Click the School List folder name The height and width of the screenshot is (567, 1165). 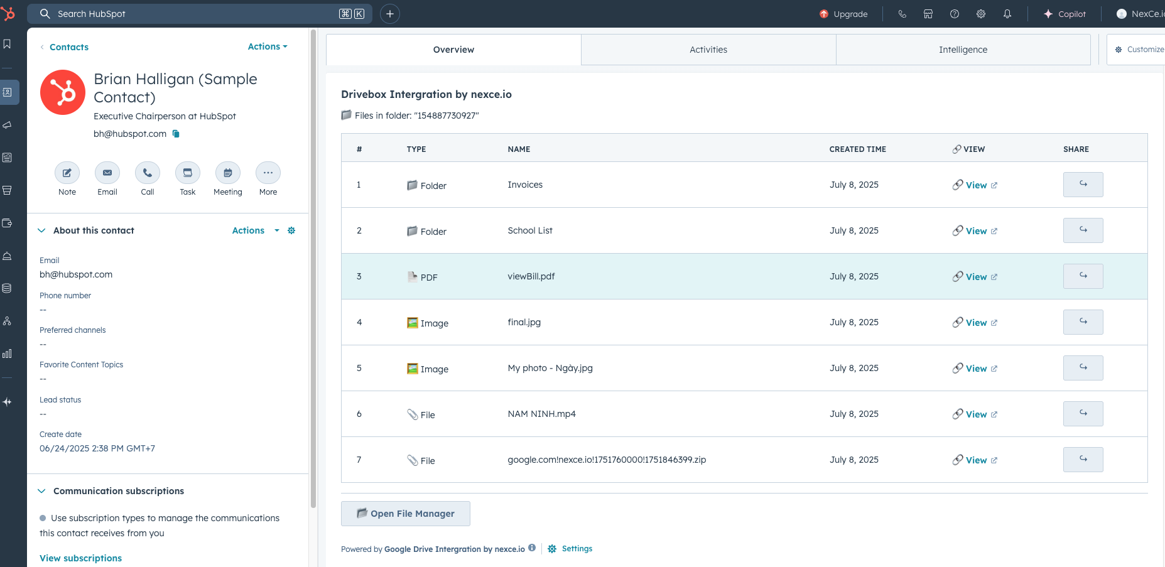(530, 230)
